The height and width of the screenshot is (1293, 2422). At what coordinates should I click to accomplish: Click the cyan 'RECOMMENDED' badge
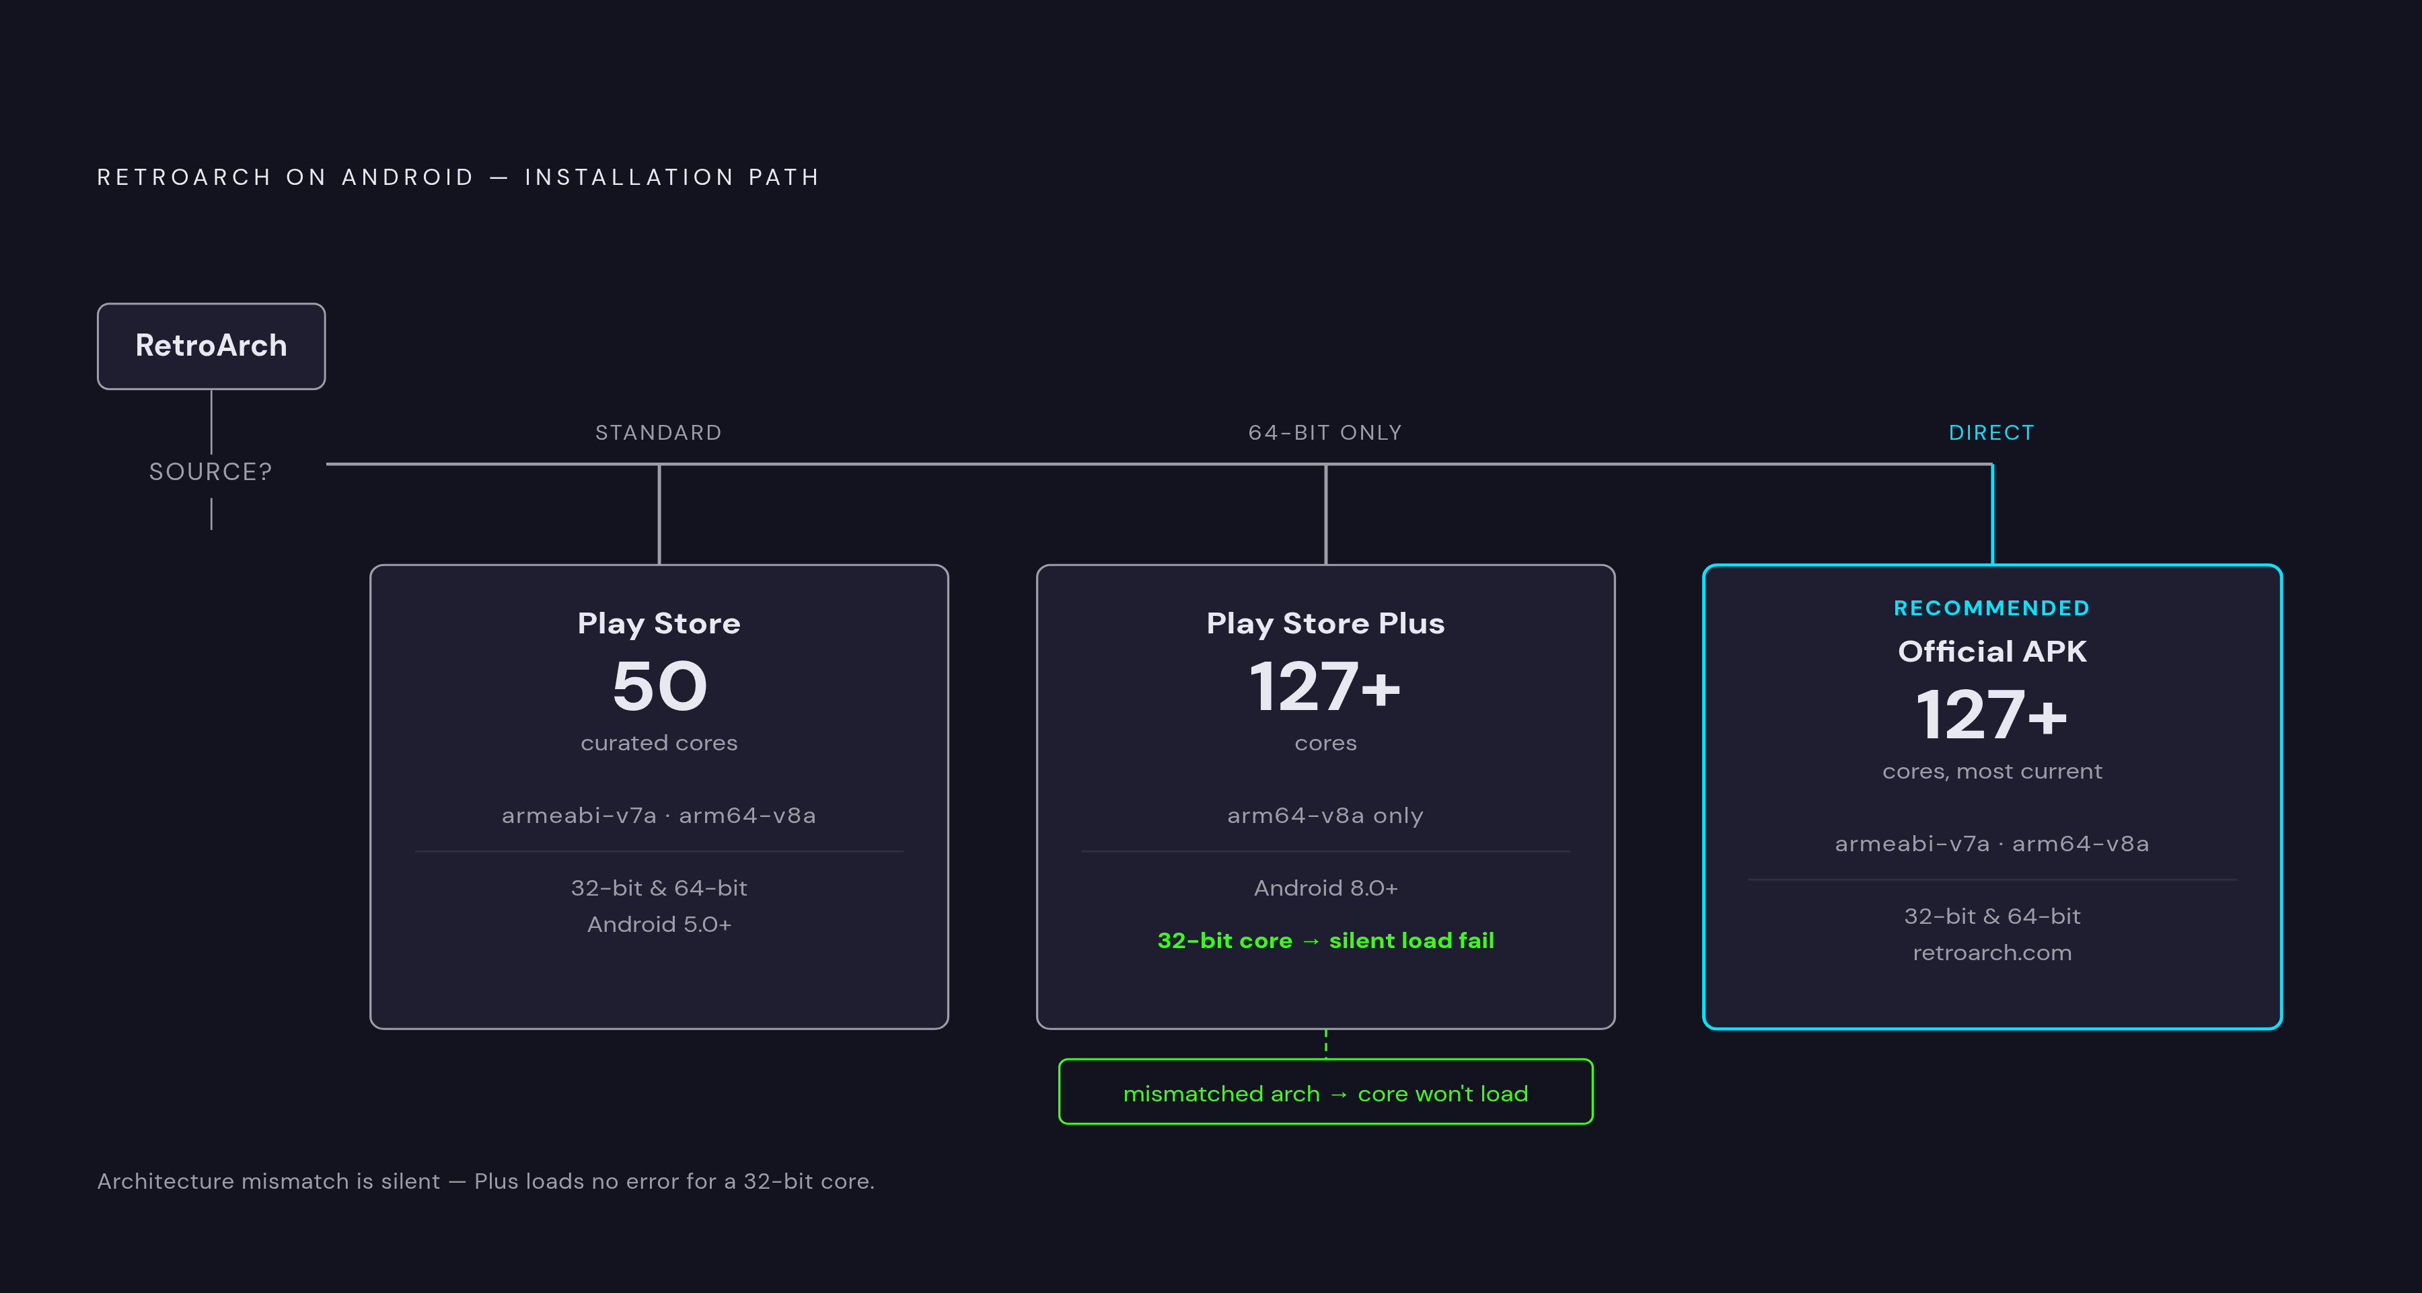point(1991,608)
